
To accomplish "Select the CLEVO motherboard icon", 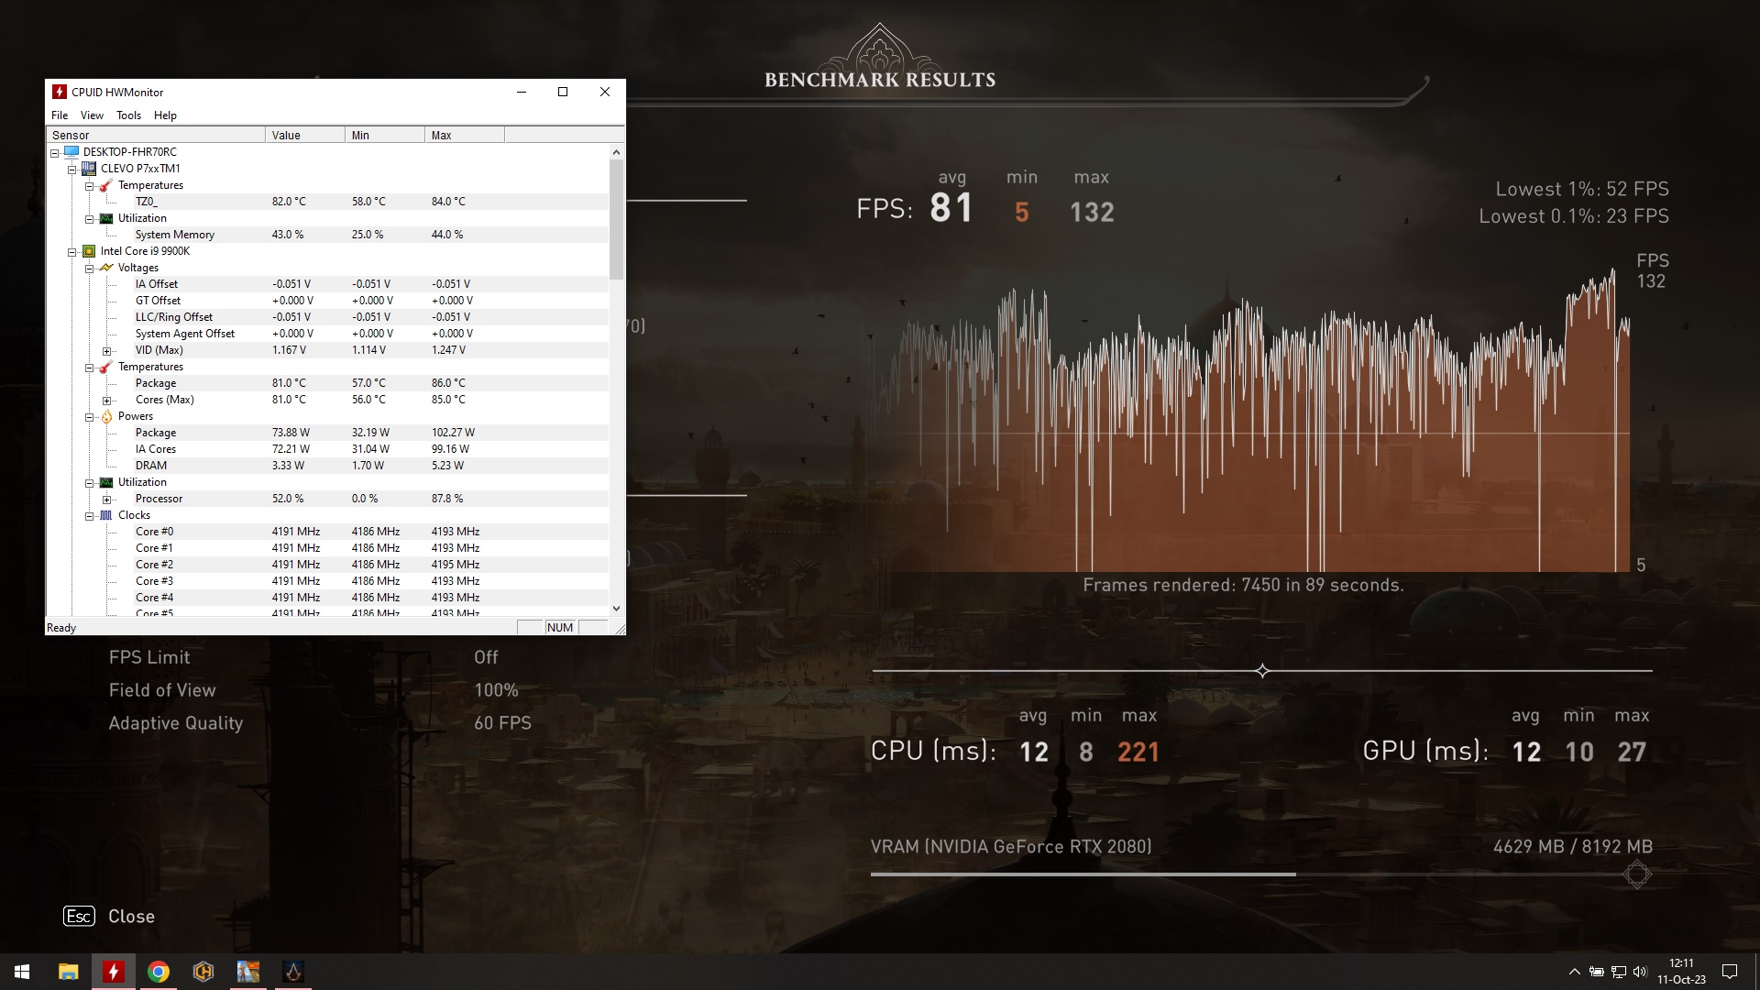I will pyautogui.click(x=89, y=169).
